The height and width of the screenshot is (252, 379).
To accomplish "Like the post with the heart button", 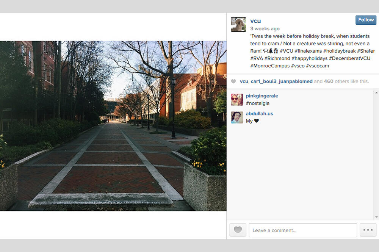I will coord(238,230).
